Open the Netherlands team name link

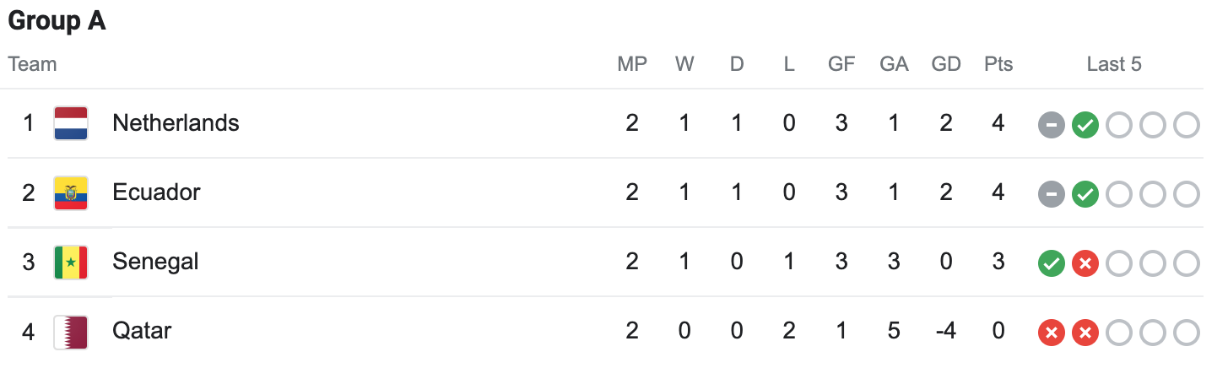(176, 123)
